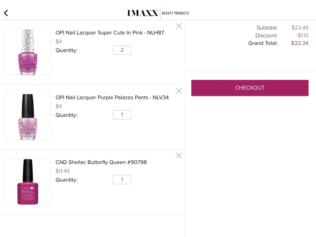Remove CND Shellac Butterfly Queen from cart
316x237 pixels.
pyautogui.click(x=179, y=155)
